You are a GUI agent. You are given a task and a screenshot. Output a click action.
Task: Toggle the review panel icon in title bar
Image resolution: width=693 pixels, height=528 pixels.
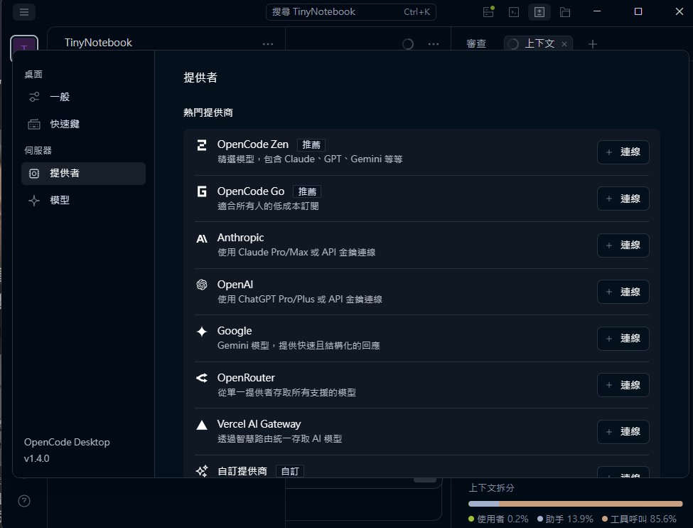tap(539, 12)
